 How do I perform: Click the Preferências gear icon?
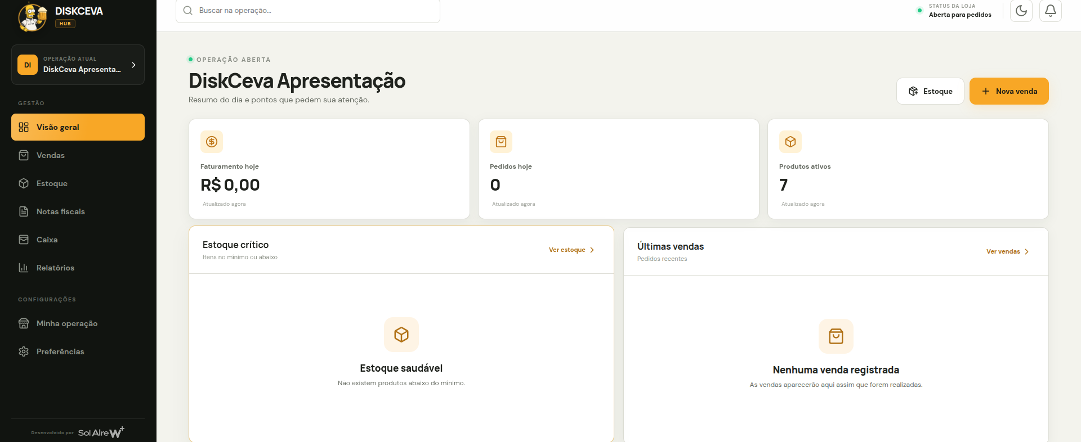pos(24,351)
